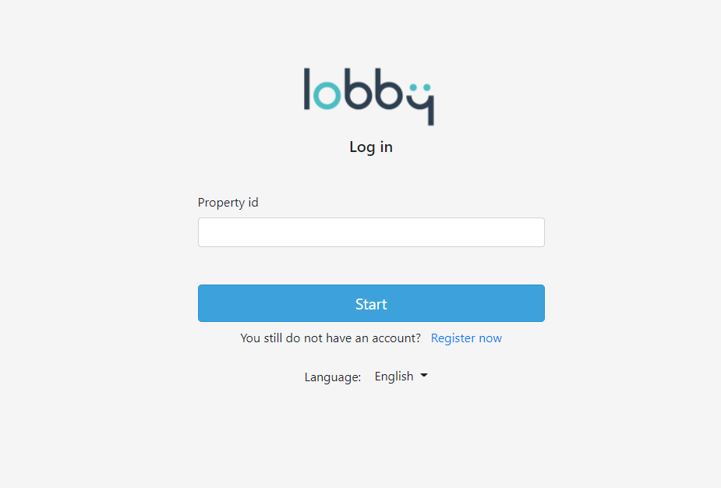Focus the Property id input field
The image size is (721, 488).
point(371,232)
